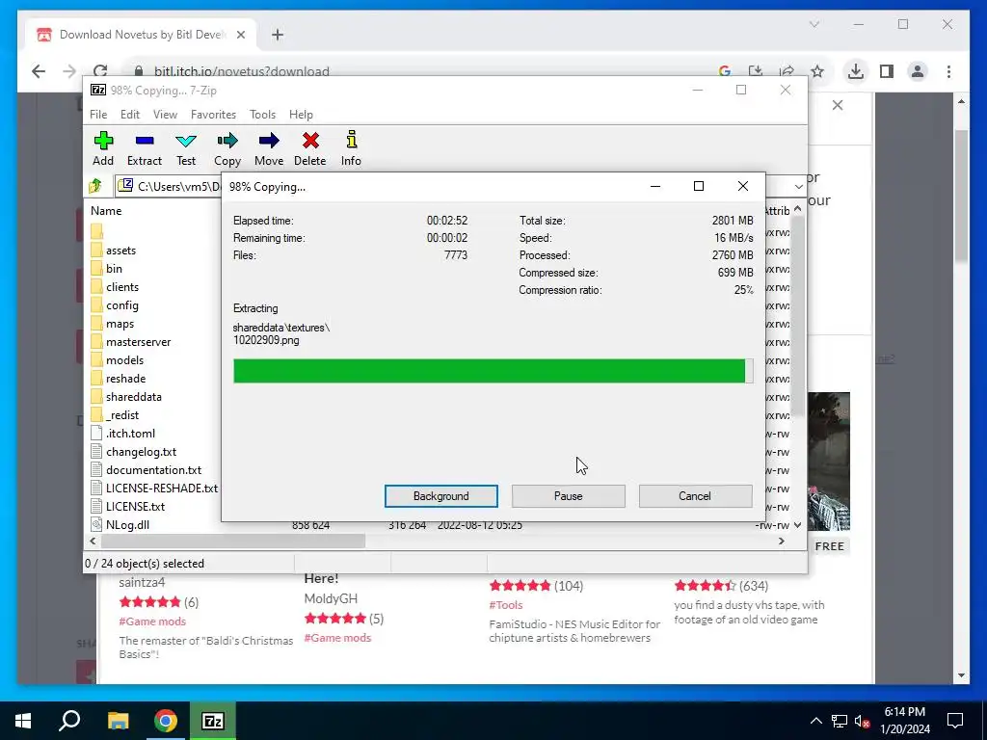Image resolution: width=987 pixels, height=740 pixels.
Task: Click the 7-Zip archive path field
Action: [x=170, y=186]
